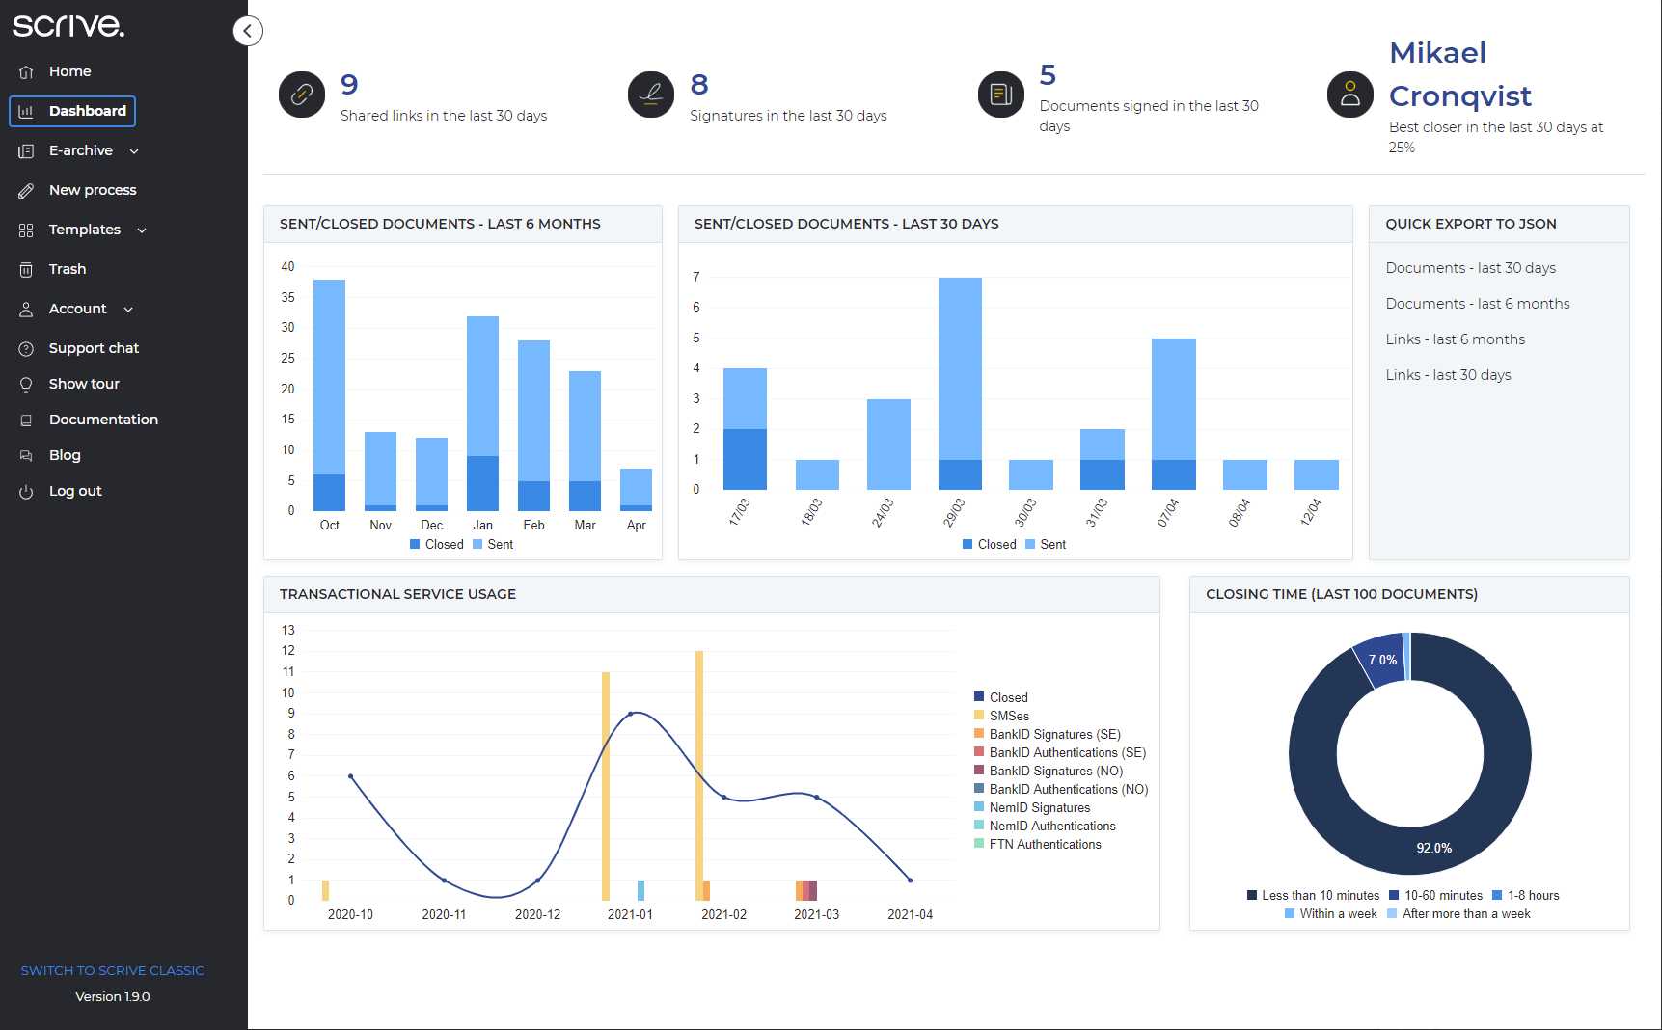Click the Show tour lightbulb icon
The width and height of the screenshot is (1662, 1030).
pos(26,384)
